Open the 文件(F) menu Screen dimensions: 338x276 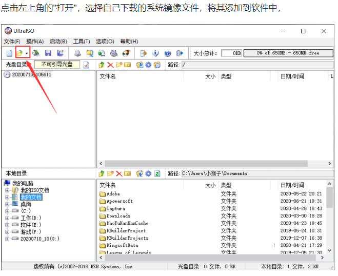(x=12, y=42)
